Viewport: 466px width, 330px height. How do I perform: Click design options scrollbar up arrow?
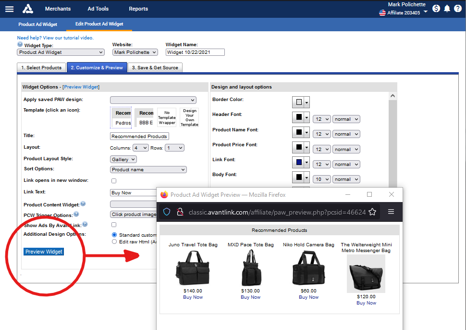coord(392,96)
